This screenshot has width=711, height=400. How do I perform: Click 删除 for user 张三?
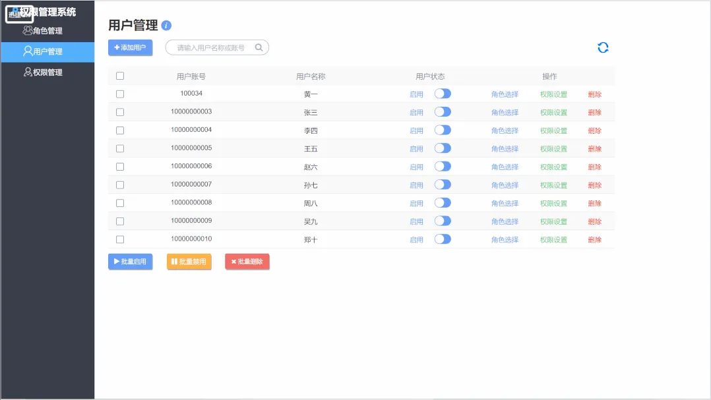click(594, 112)
